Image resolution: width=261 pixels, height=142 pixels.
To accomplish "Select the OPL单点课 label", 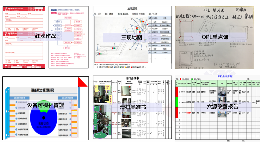I will (215, 37).
